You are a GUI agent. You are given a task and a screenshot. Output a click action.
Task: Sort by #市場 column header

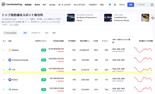tap(96, 41)
